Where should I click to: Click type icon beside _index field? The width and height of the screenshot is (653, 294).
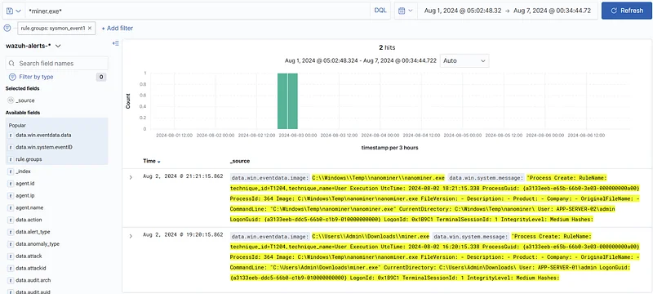[11, 171]
